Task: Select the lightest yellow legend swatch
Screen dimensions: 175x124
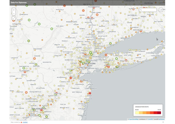Action: tap(137, 113)
